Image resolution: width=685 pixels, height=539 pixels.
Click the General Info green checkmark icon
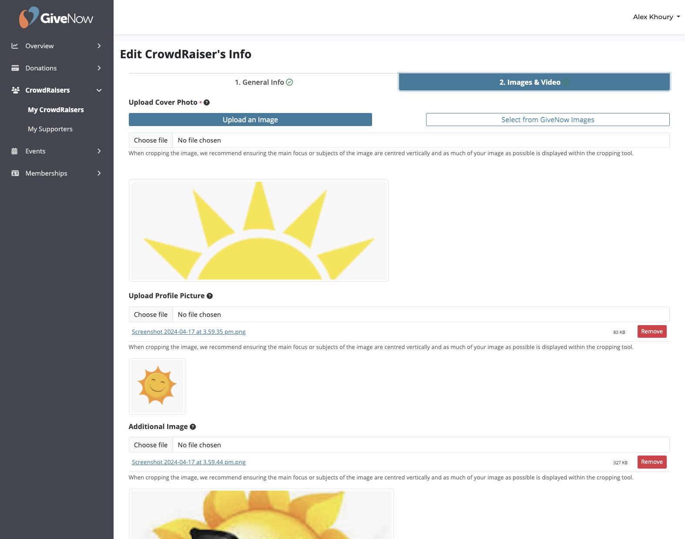pos(289,82)
